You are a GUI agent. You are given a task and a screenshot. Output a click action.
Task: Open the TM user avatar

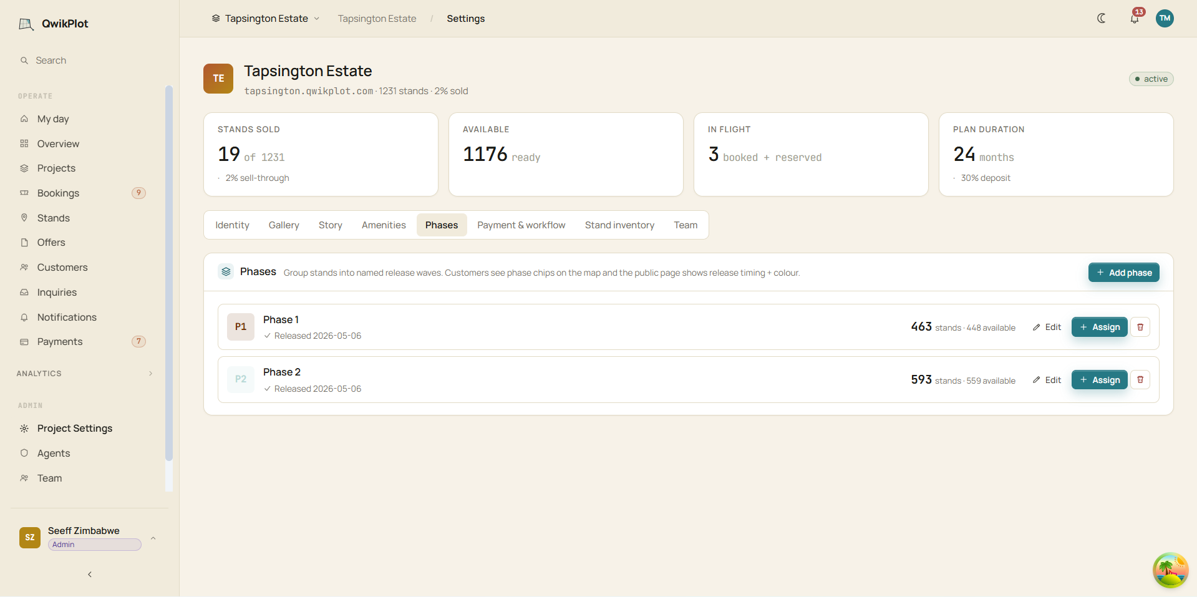[x=1165, y=18]
